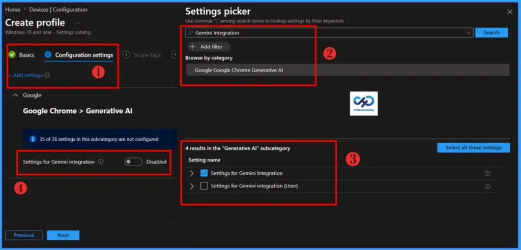Open Devices | Configuration breadcrumb
The image size is (521, 250).
tap(58, 10)
